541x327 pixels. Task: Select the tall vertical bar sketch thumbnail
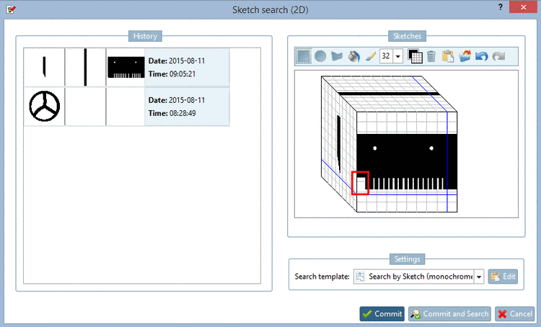(x=85, y=67)
